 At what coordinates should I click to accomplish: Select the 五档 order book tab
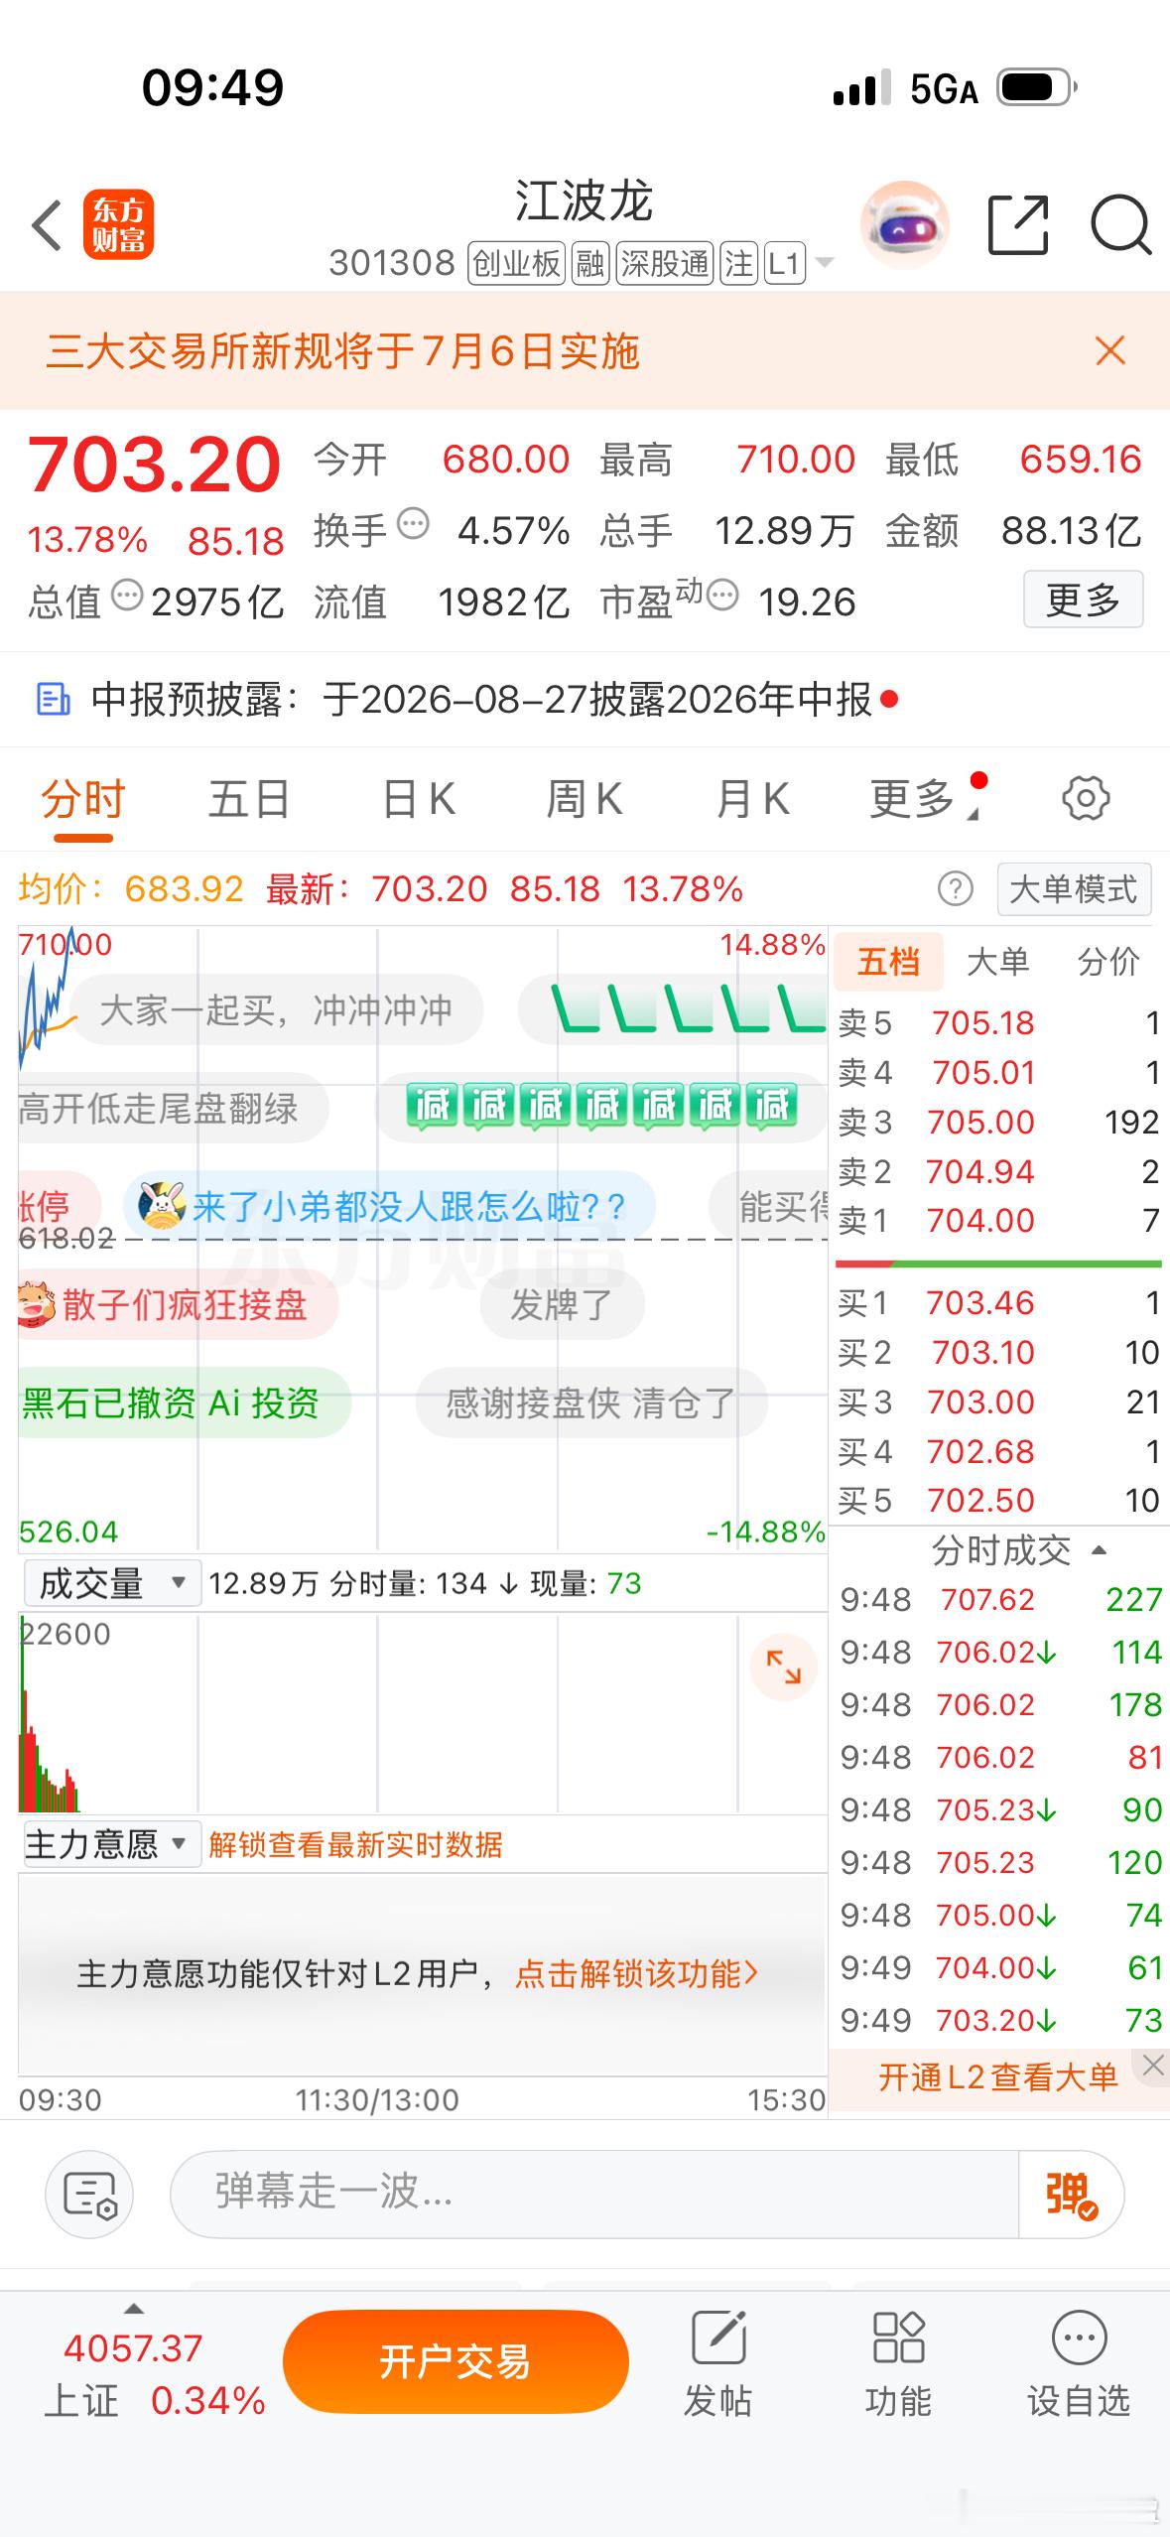click(888, 961)
